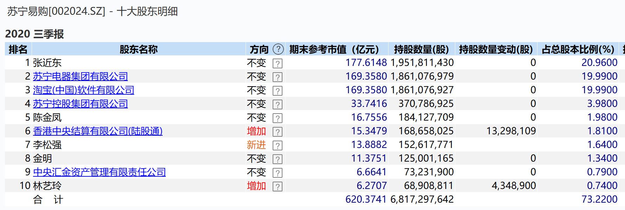Click percentage 1.8100
The image size is (625, 210).
tap(602, 131)
